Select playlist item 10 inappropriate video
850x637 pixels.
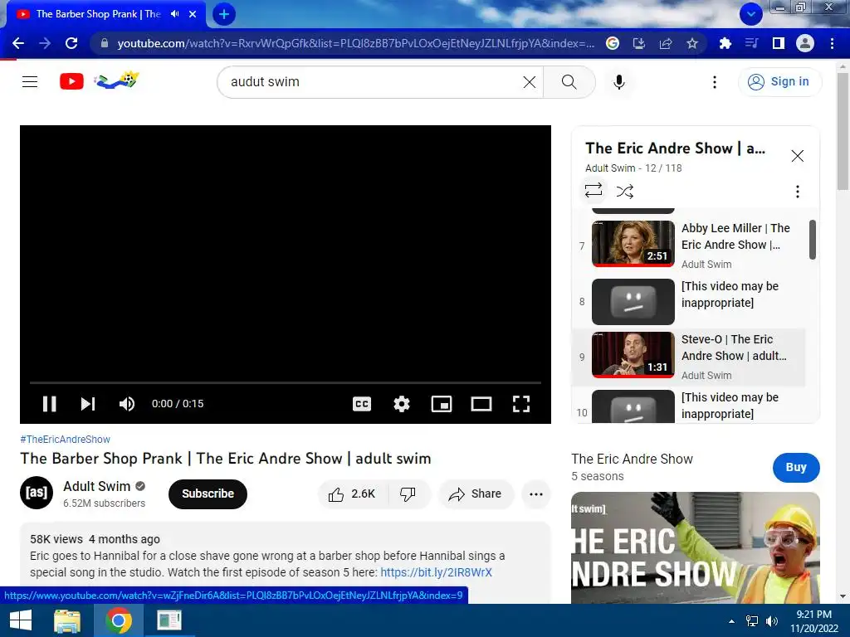coord(690,405)
